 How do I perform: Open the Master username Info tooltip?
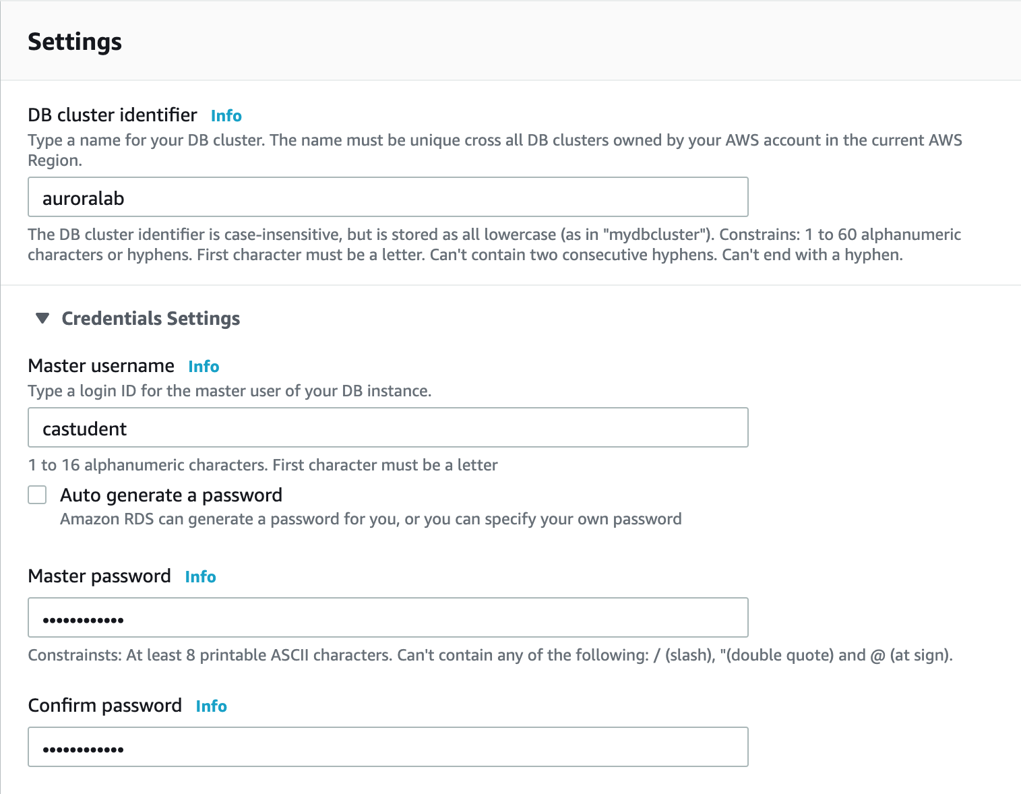[x=204, y=366]
